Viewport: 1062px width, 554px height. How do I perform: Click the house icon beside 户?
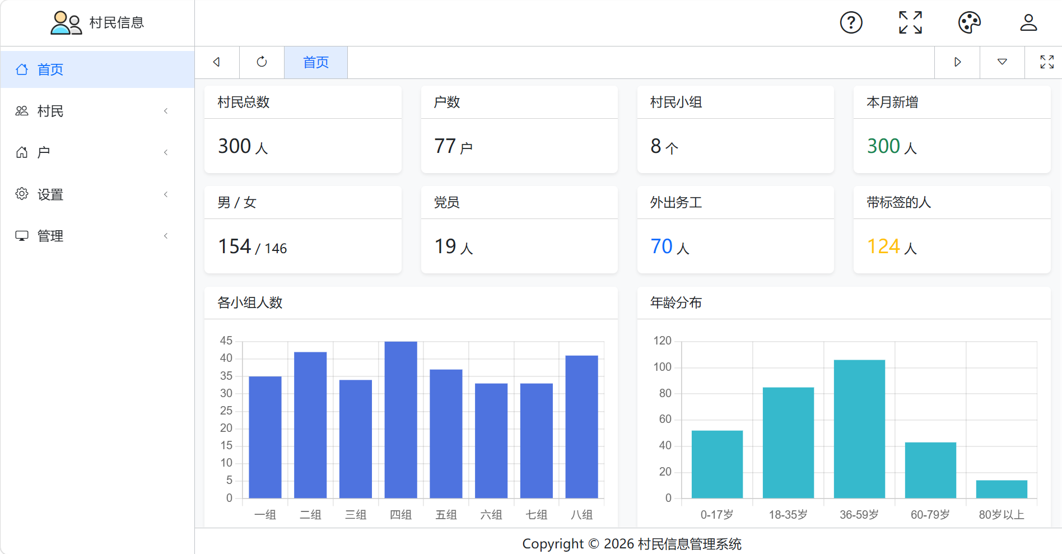click(22, 152)
